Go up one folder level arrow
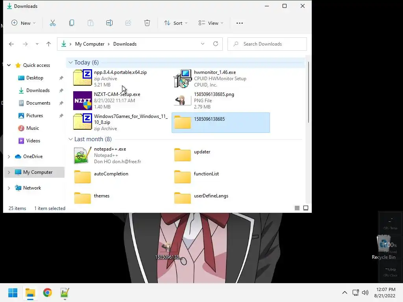Screen dimensions: 403x302 (48, 44)
